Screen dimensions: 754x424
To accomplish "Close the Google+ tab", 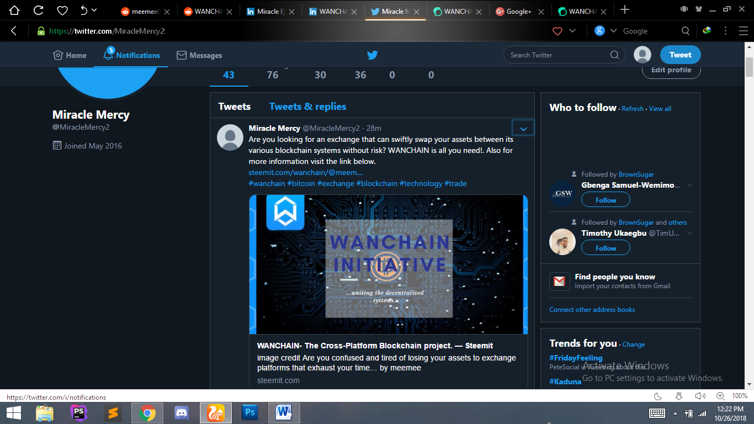I will click(x=541, y=11).
